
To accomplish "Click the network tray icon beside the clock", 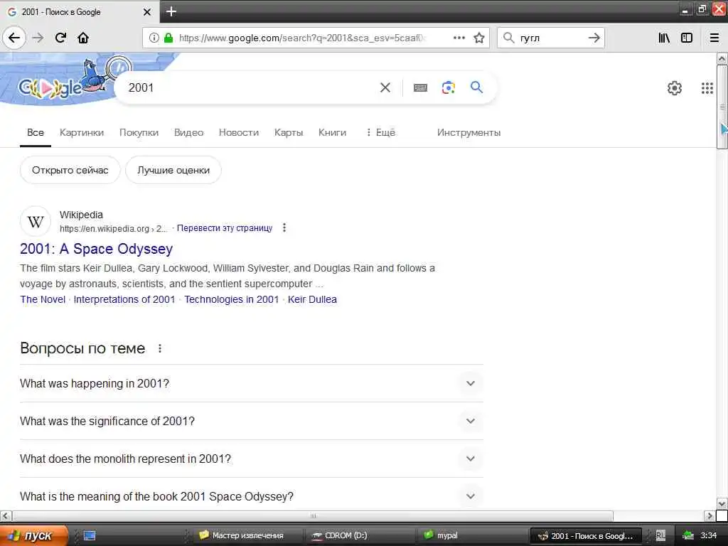I will click(x=688, y=535).
